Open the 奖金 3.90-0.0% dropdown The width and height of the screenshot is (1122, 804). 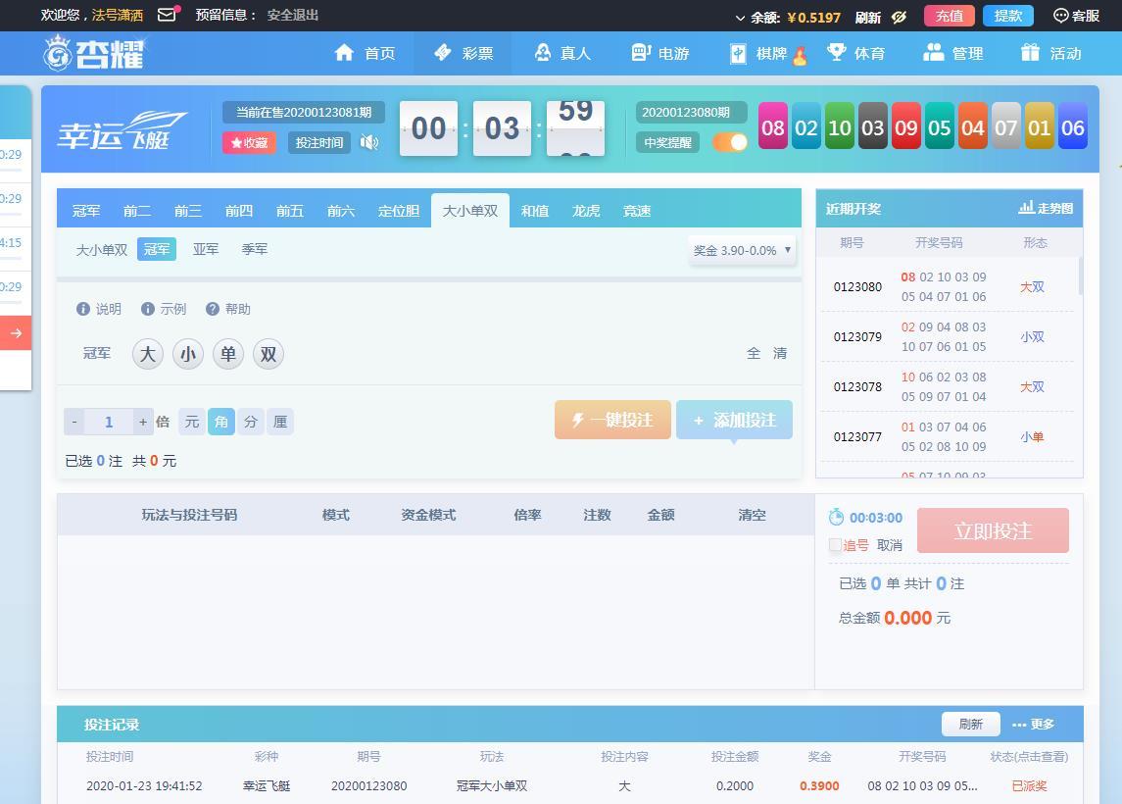743,250
